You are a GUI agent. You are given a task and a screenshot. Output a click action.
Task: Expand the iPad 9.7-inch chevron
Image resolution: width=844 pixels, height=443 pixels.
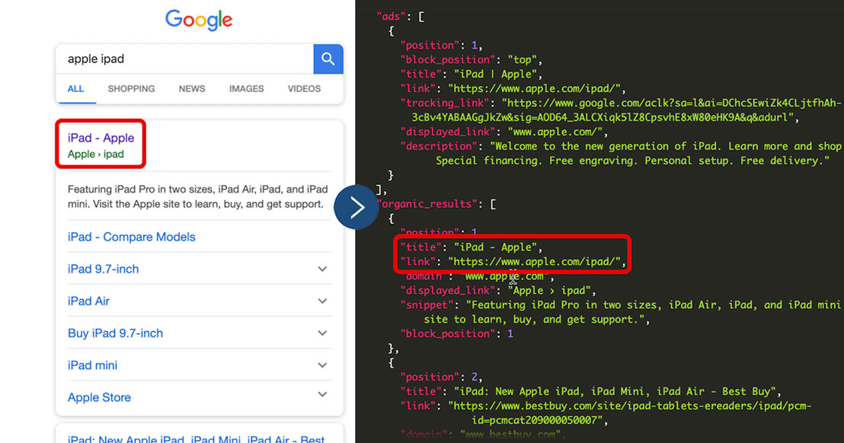tap(322, 269)
